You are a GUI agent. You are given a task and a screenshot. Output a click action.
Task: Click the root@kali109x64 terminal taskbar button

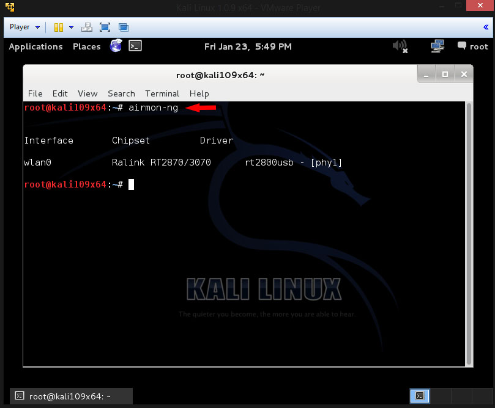72,396
